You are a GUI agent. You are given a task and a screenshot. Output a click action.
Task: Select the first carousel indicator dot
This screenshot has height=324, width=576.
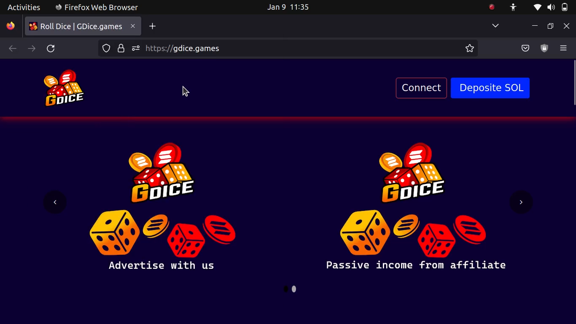tap(286, 289)
